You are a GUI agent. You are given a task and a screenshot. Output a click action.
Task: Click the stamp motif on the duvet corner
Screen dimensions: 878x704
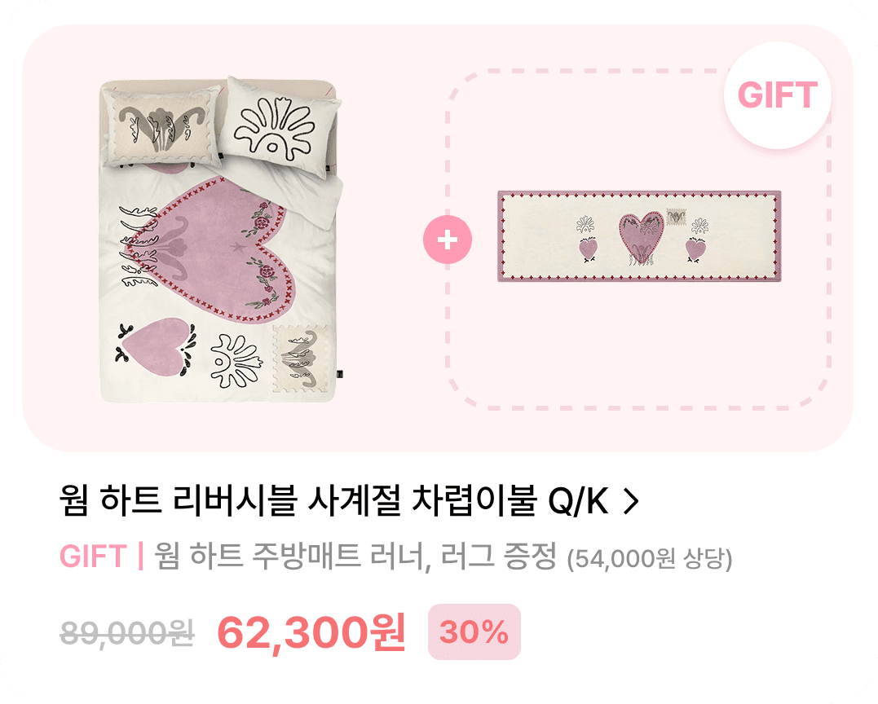(300, 359)
